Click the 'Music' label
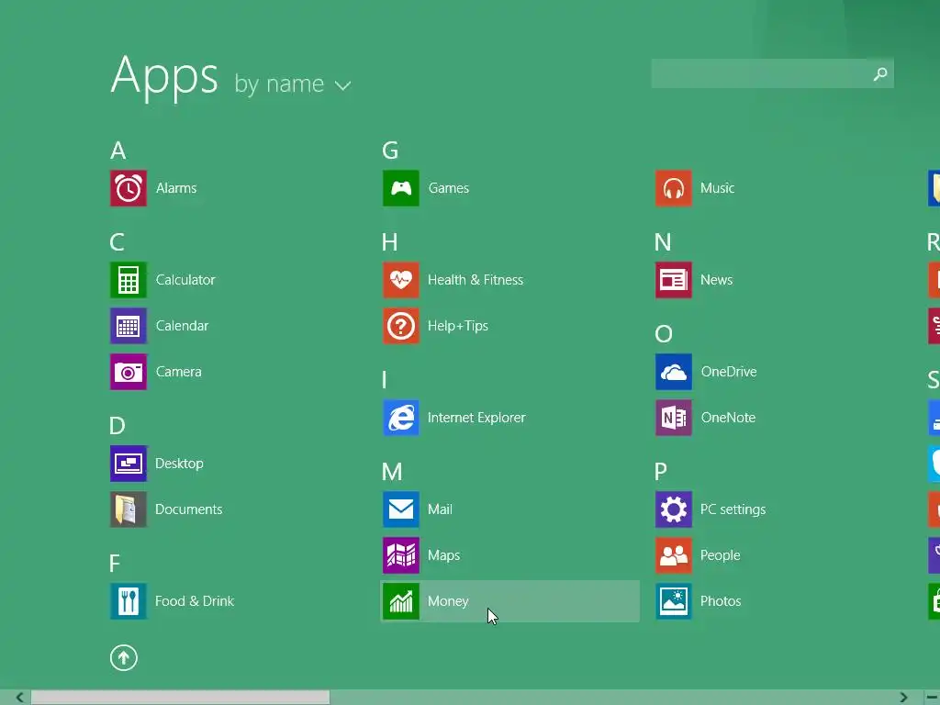This screenshot has height=705, width=940. click(x=718, y=188)
